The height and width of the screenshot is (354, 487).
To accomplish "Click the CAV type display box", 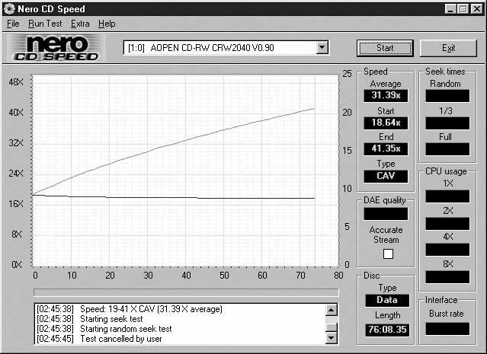I will 386,176.
